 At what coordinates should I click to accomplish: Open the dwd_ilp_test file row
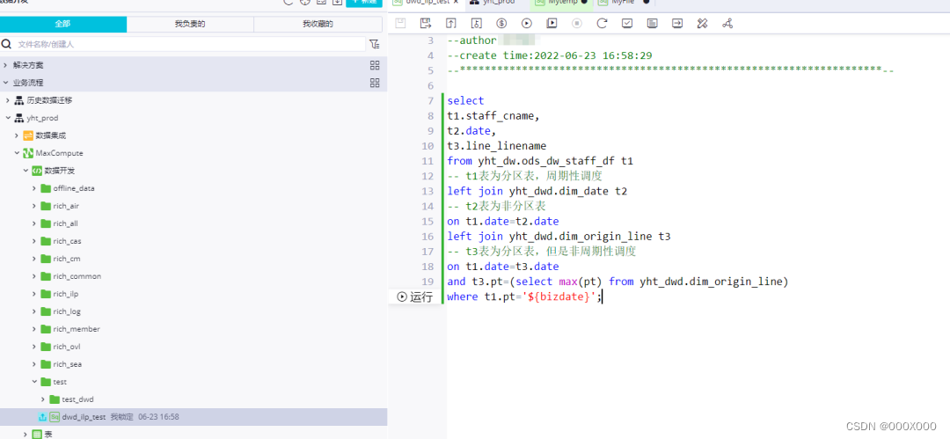point(194,417)
